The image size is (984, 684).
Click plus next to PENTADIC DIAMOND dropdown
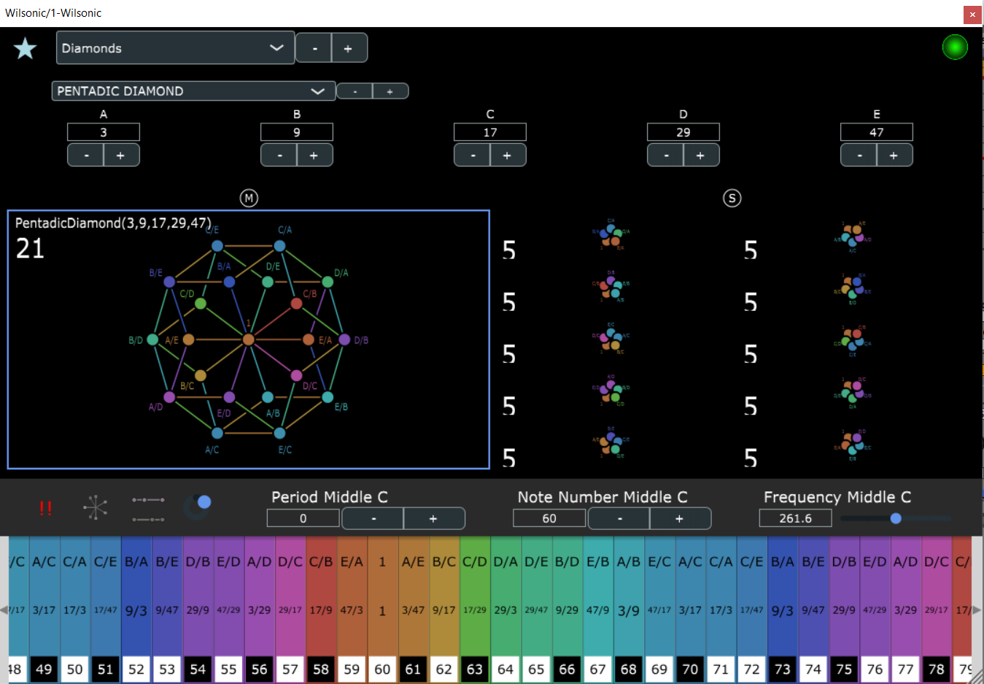tap(390, 91)
